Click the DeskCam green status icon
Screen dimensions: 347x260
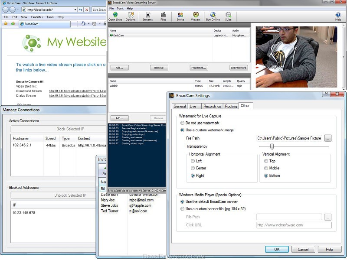(111, 35)
